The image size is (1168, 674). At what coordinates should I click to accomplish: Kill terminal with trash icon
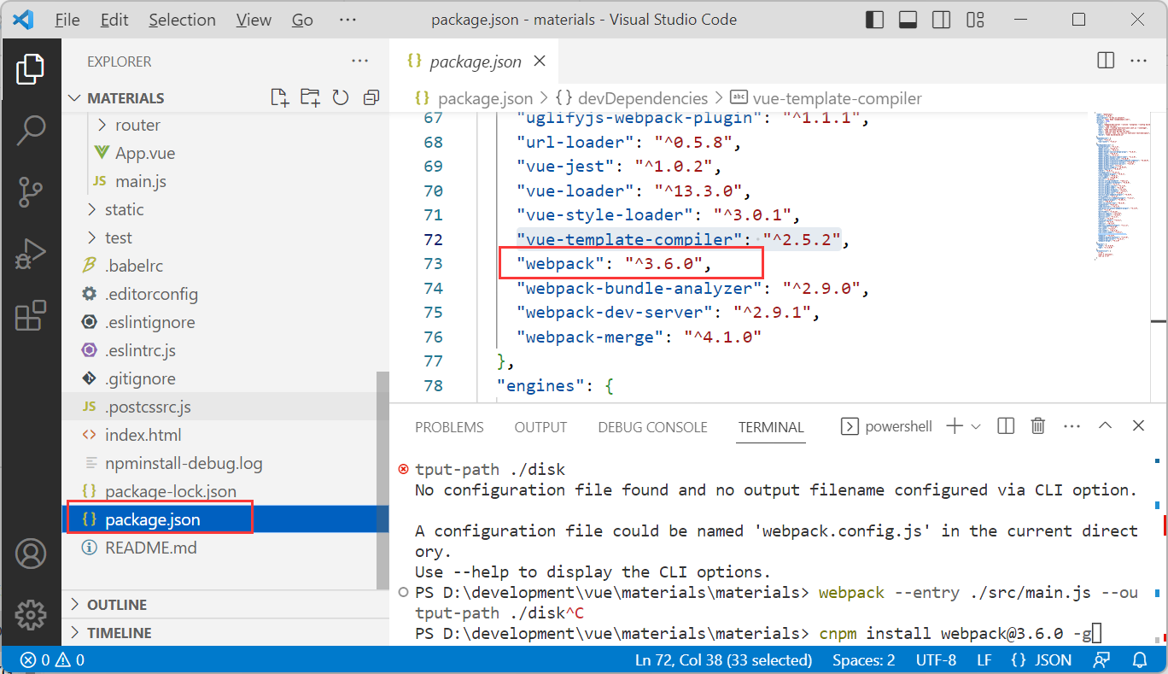tap(1038, 426)
